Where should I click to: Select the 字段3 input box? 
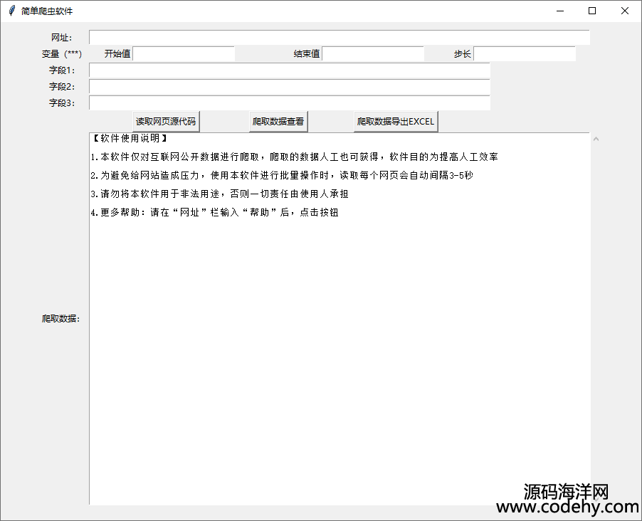click(289, 103)
